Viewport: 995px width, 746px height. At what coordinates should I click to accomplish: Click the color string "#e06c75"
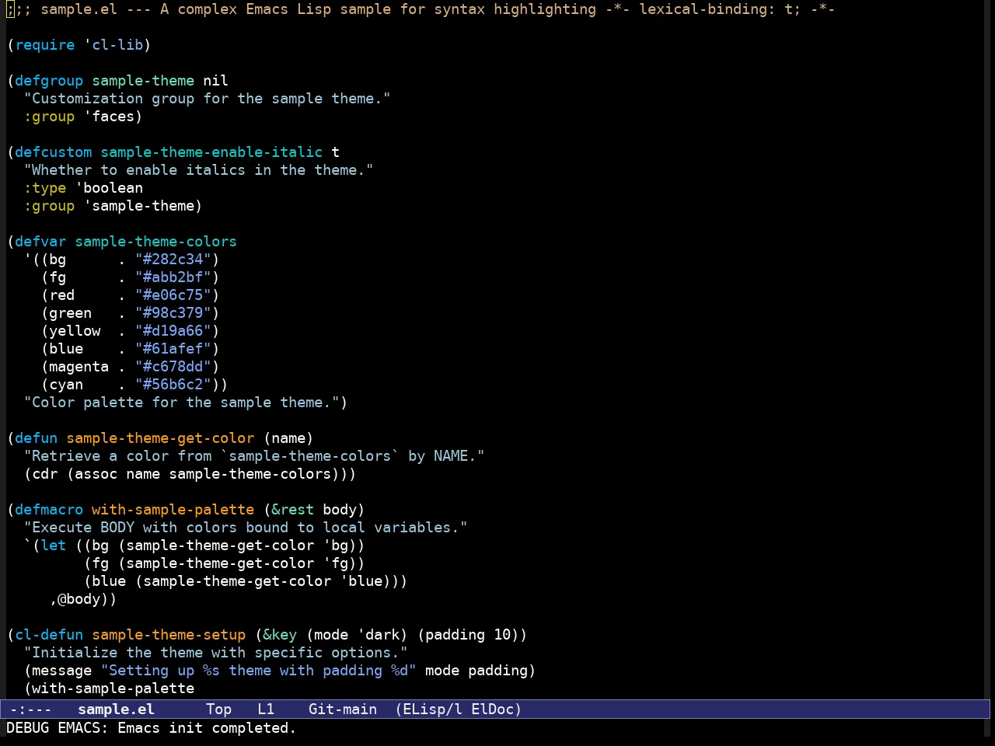(173, 295)
